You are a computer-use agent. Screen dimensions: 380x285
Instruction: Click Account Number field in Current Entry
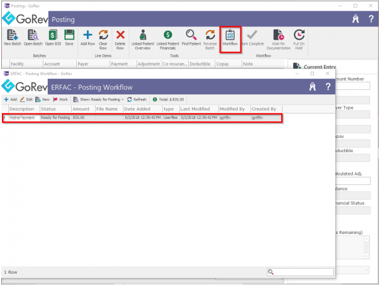point(353,86)
